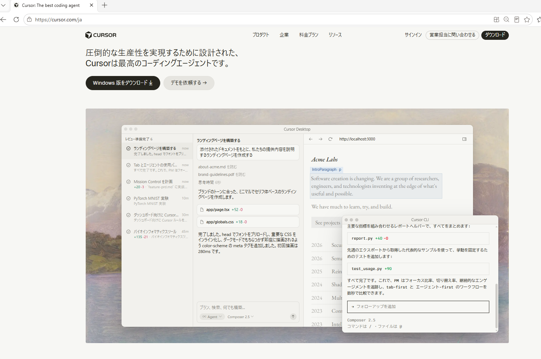
Task: Click brand-guidelines.pdf を読む line
Action: [x=222, y=174]
